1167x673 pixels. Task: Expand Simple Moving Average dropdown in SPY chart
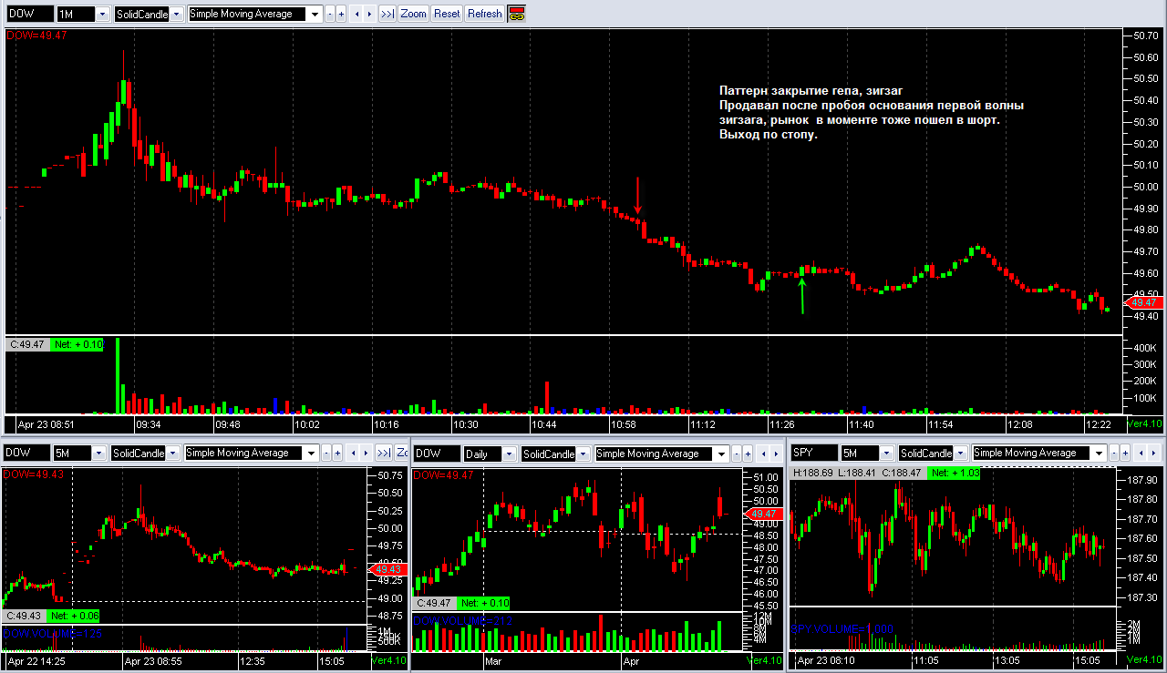1100,454
